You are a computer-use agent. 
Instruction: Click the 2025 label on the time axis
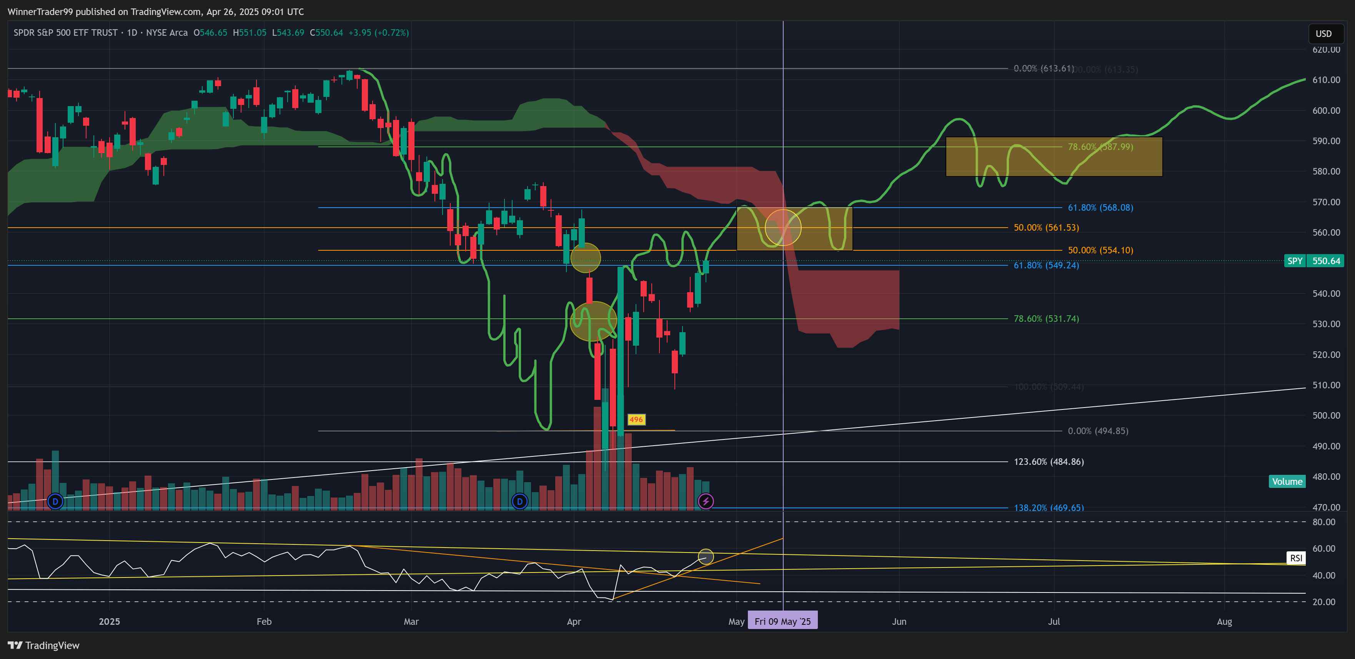[x=110, y=621]
